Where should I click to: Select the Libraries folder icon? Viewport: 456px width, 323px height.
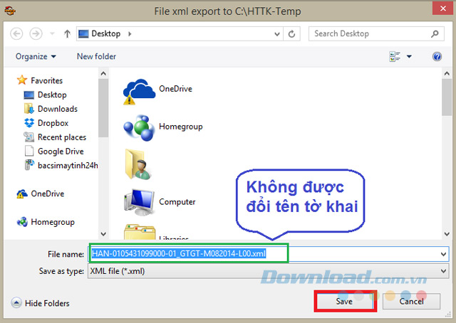click(140, 233)
